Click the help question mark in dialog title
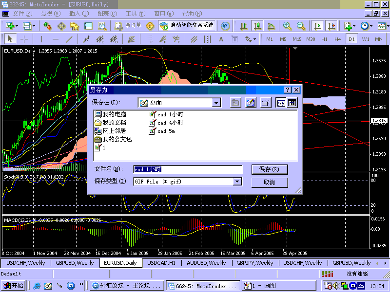 pyautogui.click(x=287, y=90)
